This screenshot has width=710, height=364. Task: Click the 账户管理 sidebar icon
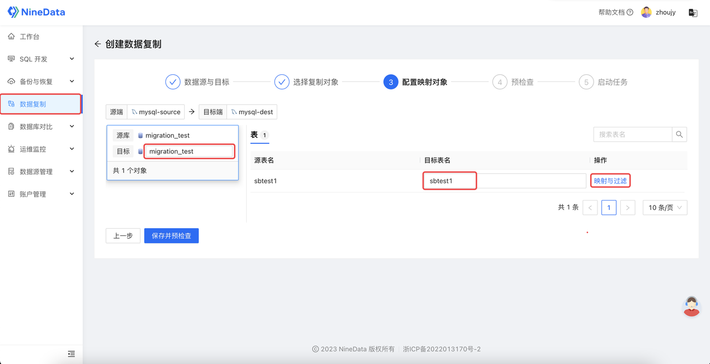click(x=11, y=194)
